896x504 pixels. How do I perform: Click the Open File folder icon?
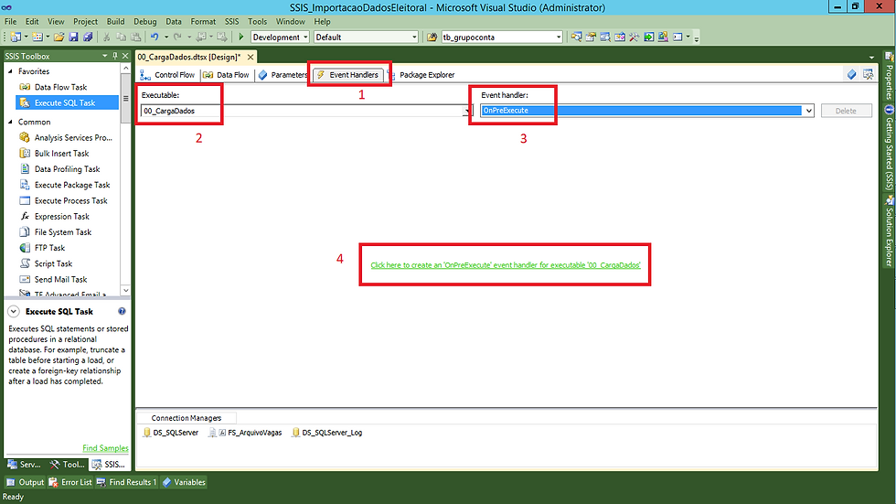coord(59,38)
